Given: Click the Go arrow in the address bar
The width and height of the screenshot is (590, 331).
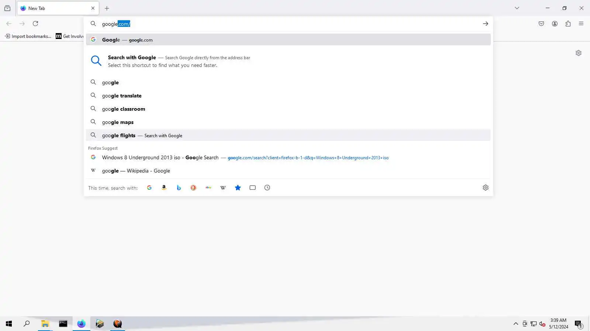Looking at the screenshot, I should 485,24.
